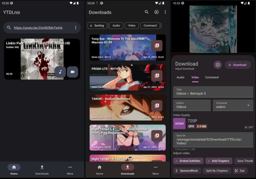Tap battery icon in Download sheet status bar
This screenshot has height=179, width=256.
click(x=249, y=3)
